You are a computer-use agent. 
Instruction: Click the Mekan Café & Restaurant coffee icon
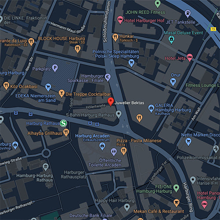[176, 203]
